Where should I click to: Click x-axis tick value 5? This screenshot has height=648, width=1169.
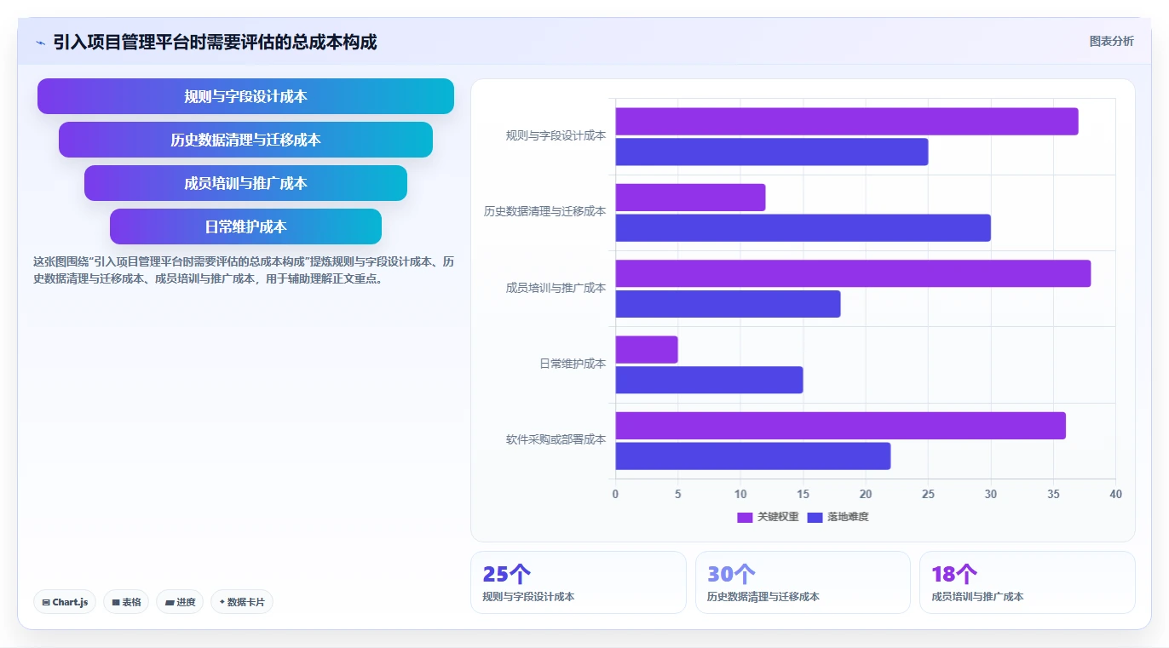click(x=678, y=495)
